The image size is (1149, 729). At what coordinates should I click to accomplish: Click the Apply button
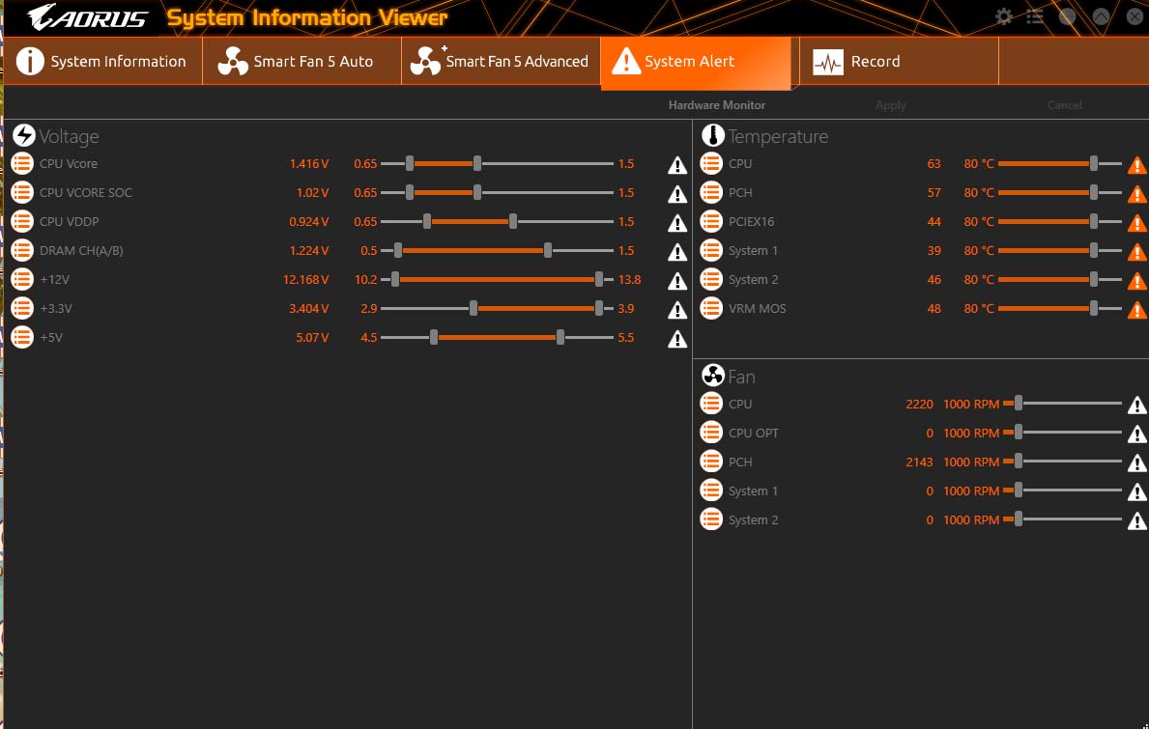coord(891,105)
